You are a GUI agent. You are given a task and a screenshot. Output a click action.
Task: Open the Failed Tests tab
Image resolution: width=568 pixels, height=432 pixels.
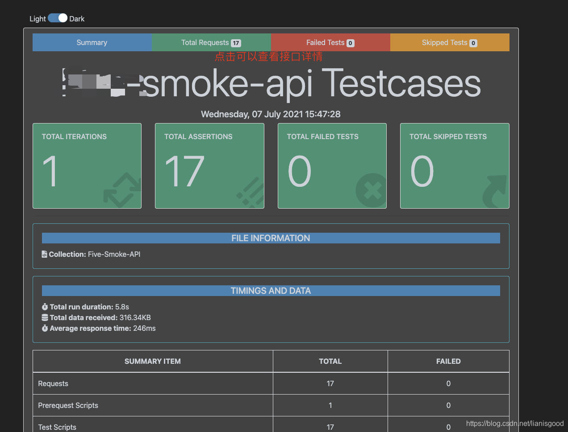pyautogui.click(x=330, y=42)
